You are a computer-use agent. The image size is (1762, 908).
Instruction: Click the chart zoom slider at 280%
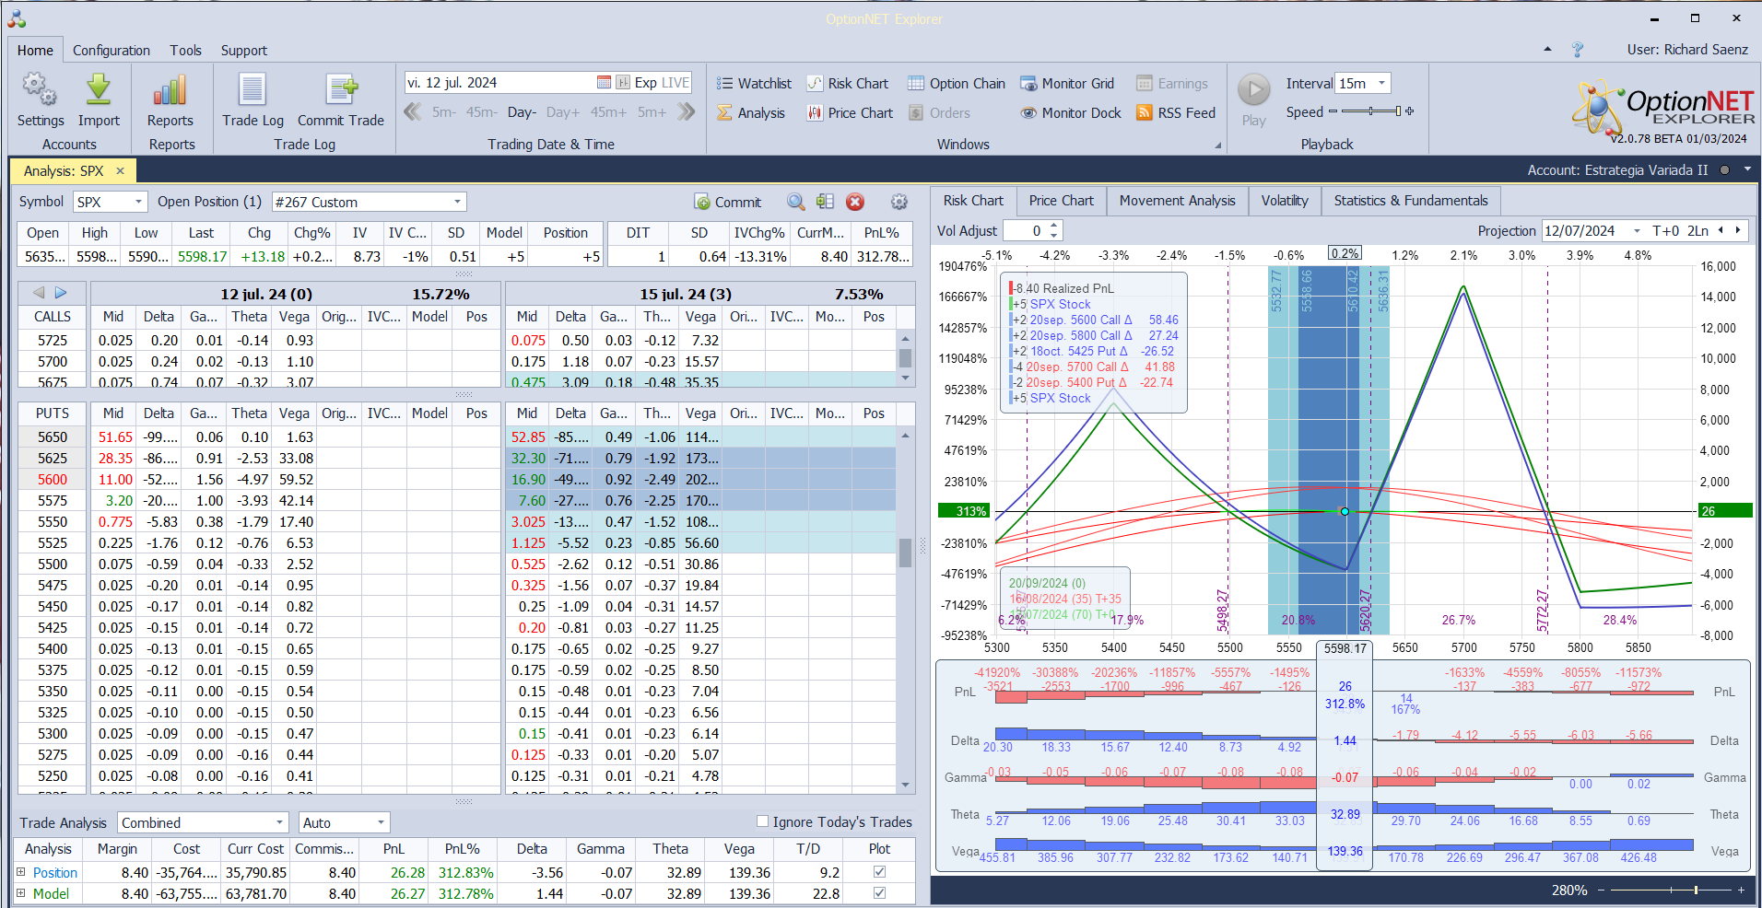(1671, 891)
